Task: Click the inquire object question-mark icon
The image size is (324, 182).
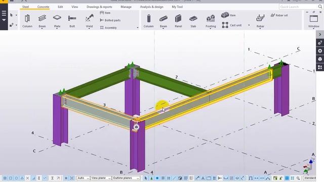Action: pyautogui.click(x=12, y=25)
